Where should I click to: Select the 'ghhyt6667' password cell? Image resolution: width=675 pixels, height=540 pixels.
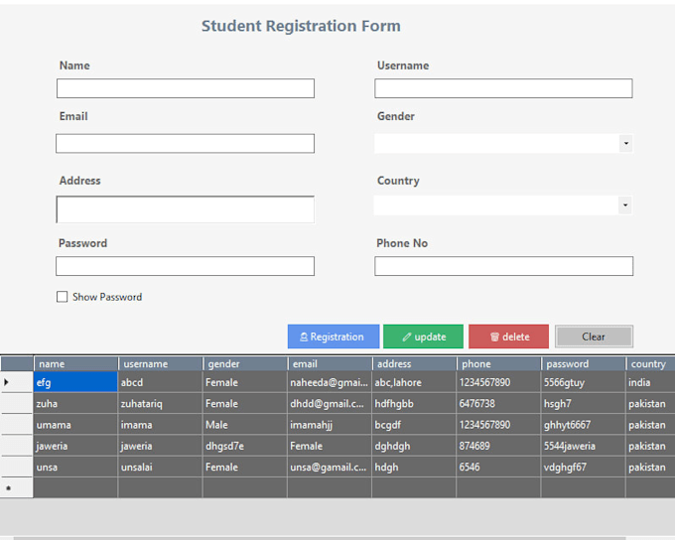coord(584,425)
